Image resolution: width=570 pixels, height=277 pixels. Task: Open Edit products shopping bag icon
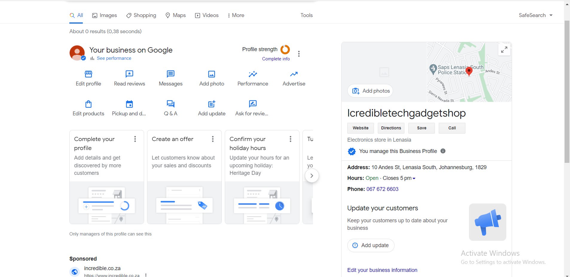[x=88, y=104]
